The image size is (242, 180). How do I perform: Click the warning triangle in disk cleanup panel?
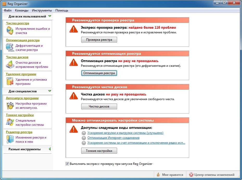tap(74, 96)
